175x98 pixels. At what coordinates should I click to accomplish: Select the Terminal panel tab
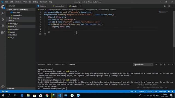click(x=72, y=65)
